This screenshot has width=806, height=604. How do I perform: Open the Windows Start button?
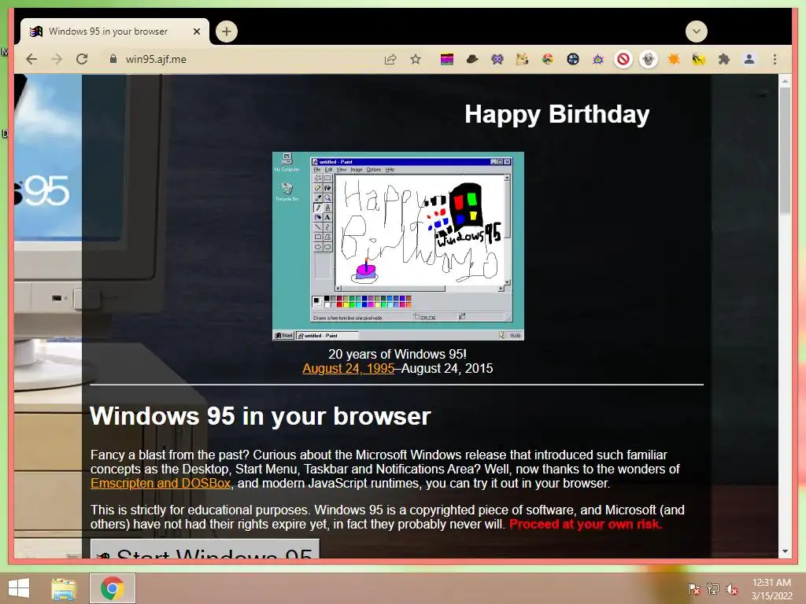click(19, 588)
